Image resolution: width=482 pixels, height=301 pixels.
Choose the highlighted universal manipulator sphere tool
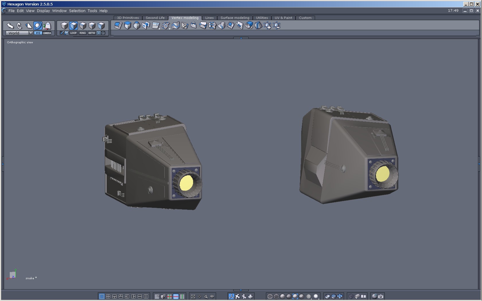coord(38,26)
